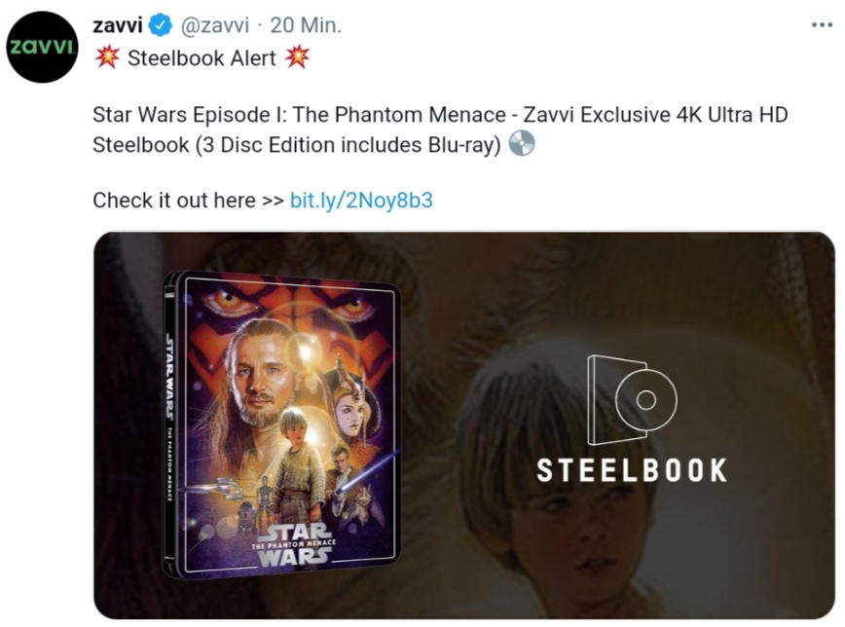This screenshot has height=627, width=845.
Task: Click the steelbook spine with Star Wars text
Action: tap(169, 424)
